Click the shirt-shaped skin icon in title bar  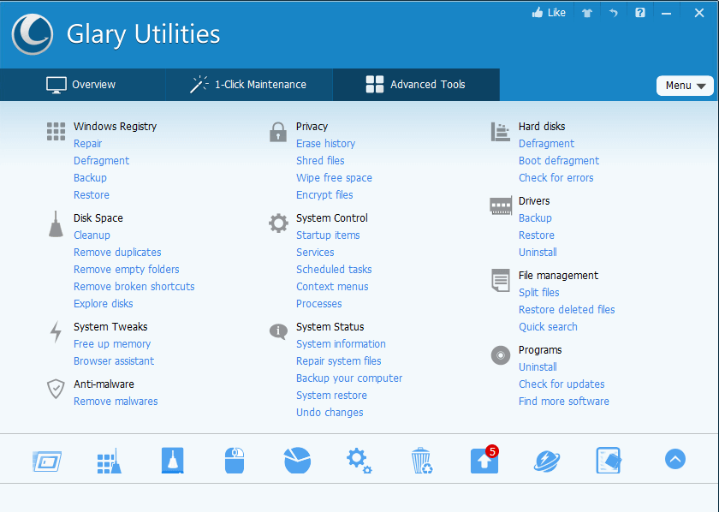point(586,13)
